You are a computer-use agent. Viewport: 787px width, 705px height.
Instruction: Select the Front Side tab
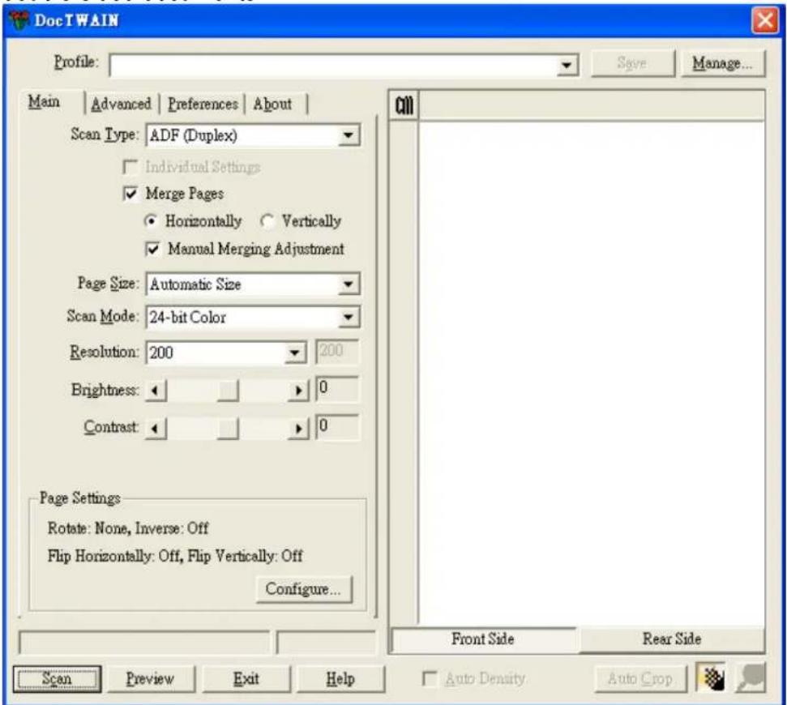(483, 639)
